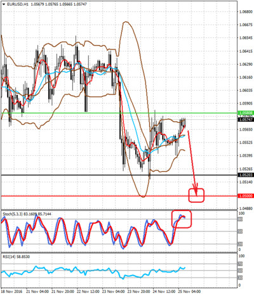Click the 18 Nov 2016 date label
The image size is (254, 296).
(x=11, y=292)
